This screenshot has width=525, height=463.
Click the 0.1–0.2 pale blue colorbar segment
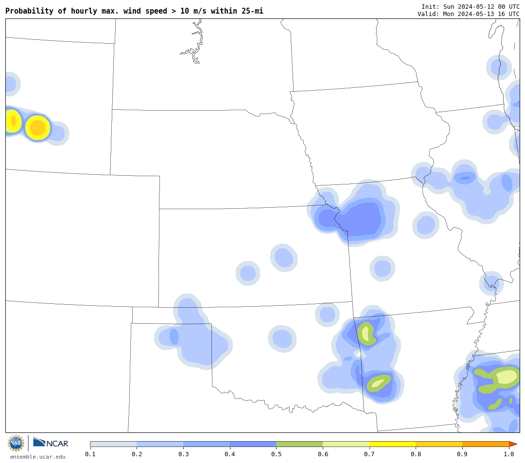[113, 444]
